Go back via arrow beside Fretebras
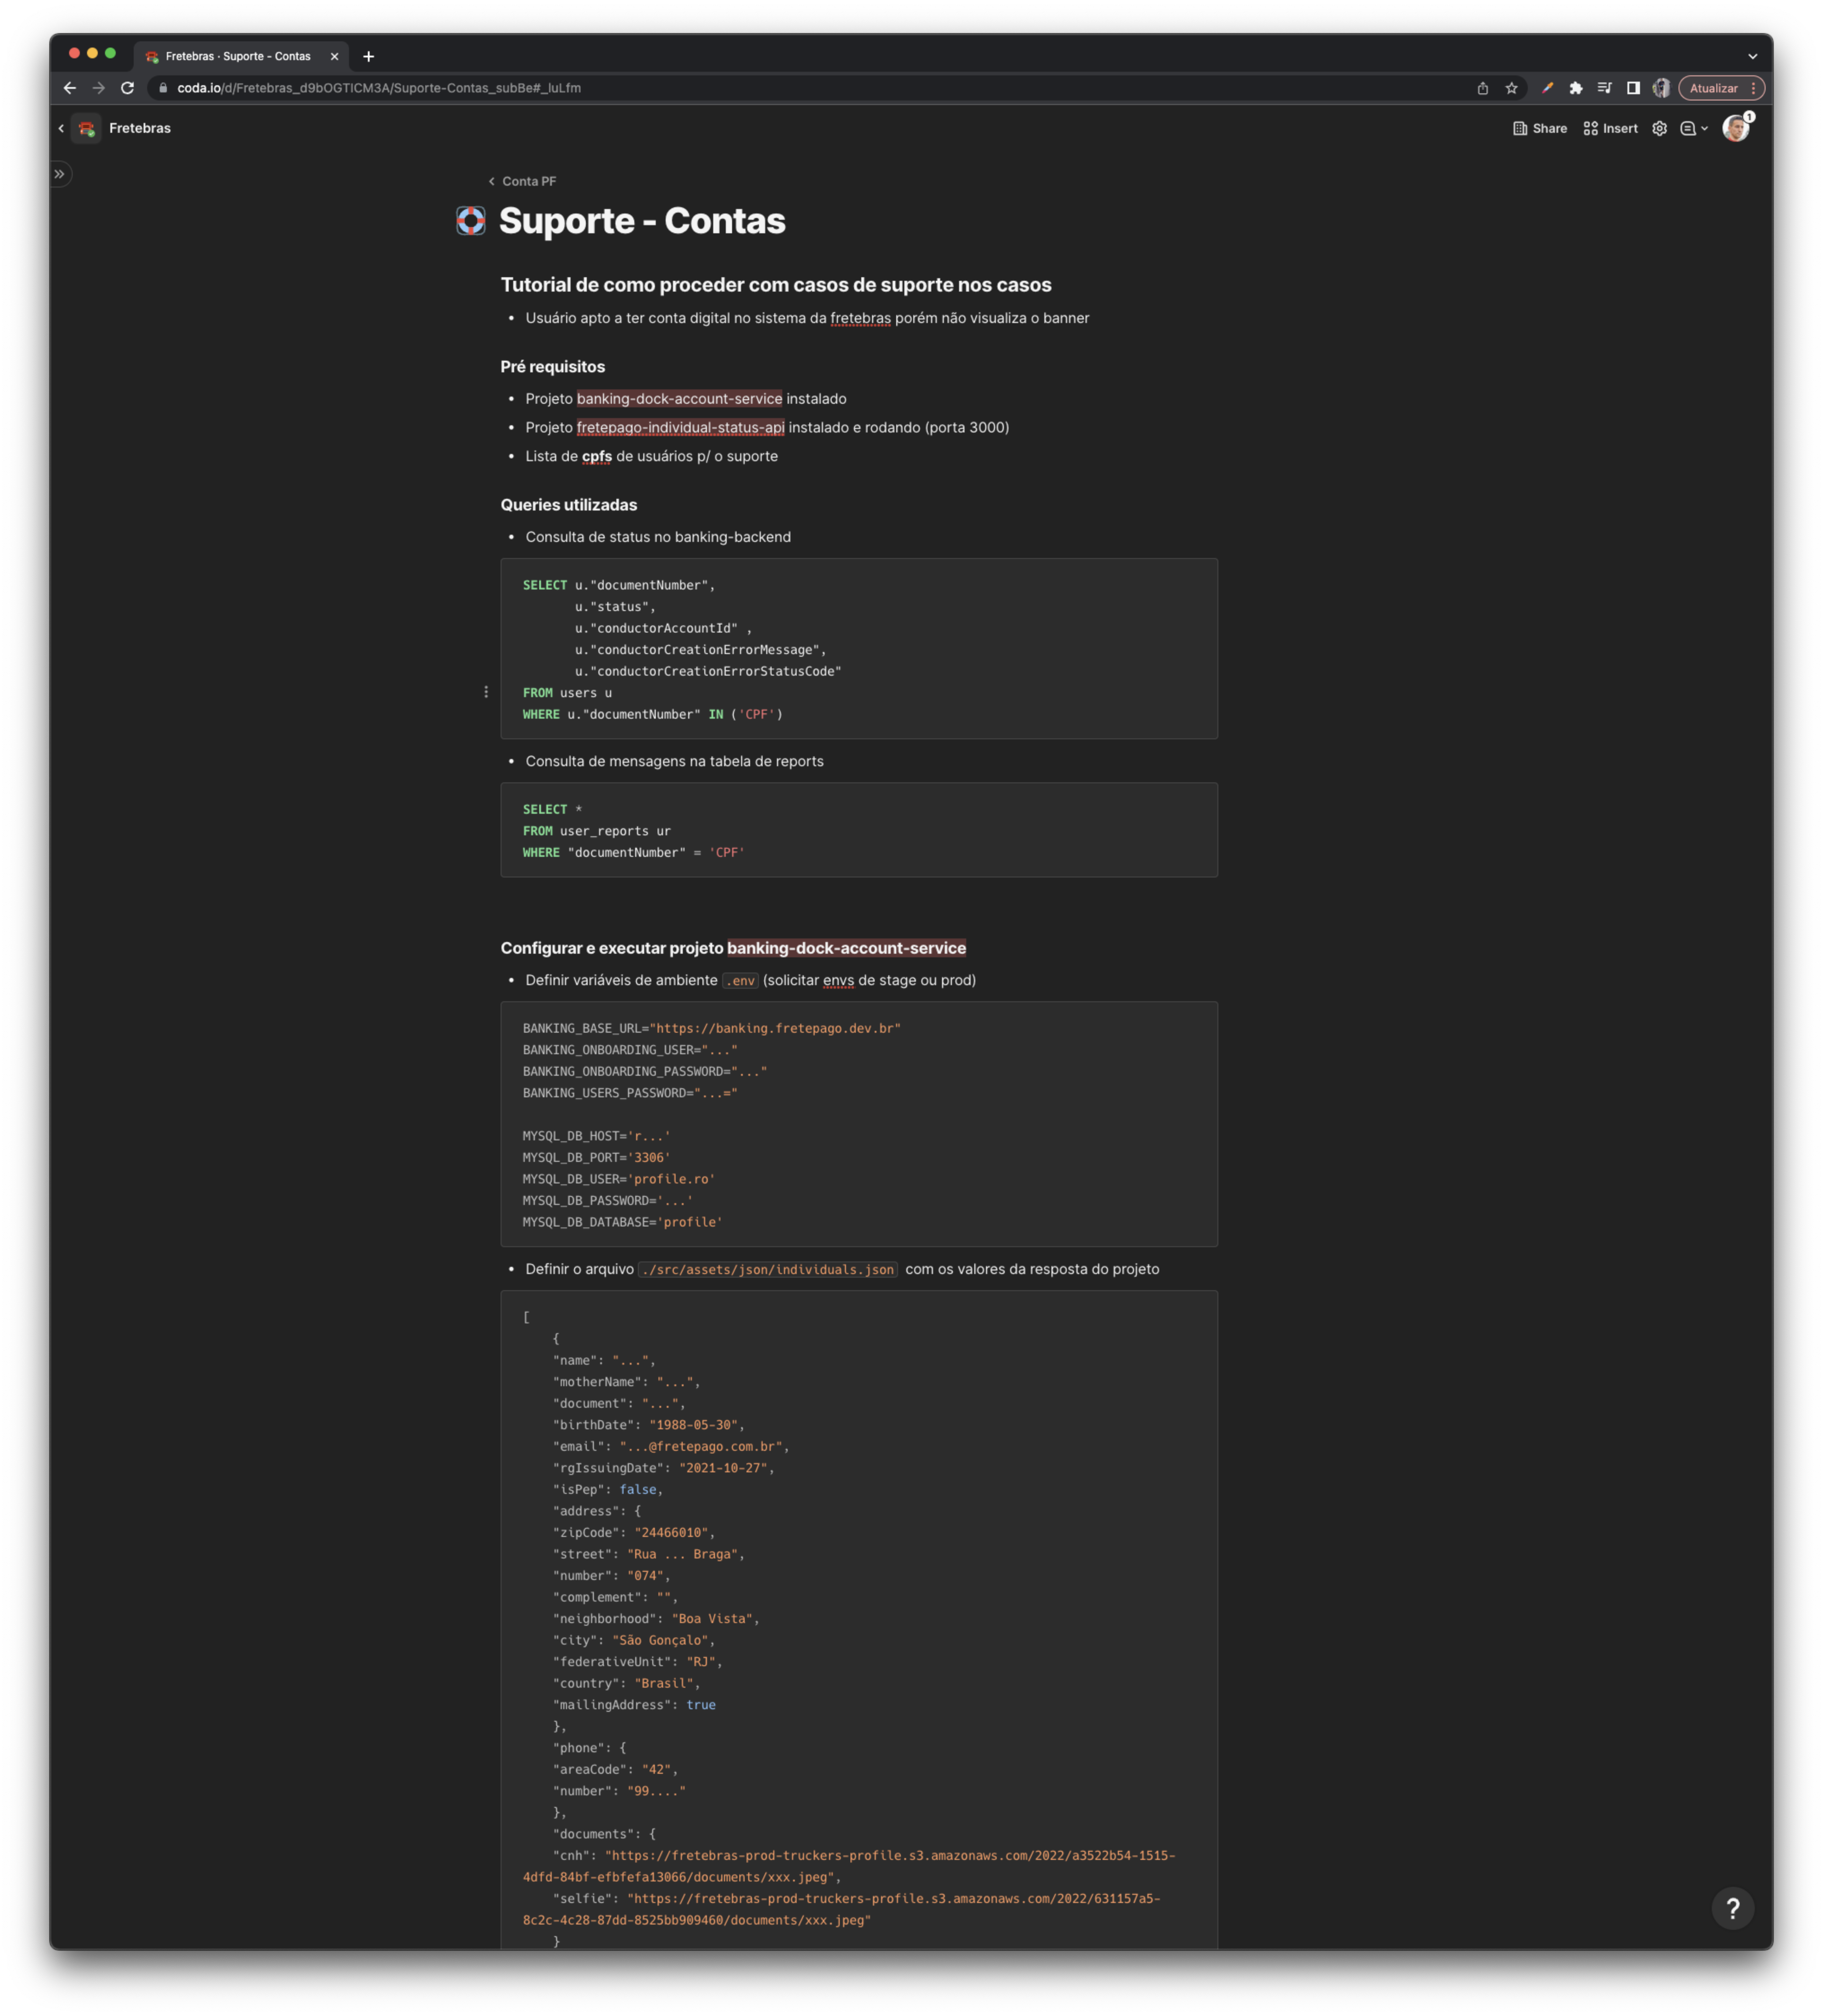The height and width of the screenshot is (2016, 1823). click(x=61, y=128)
